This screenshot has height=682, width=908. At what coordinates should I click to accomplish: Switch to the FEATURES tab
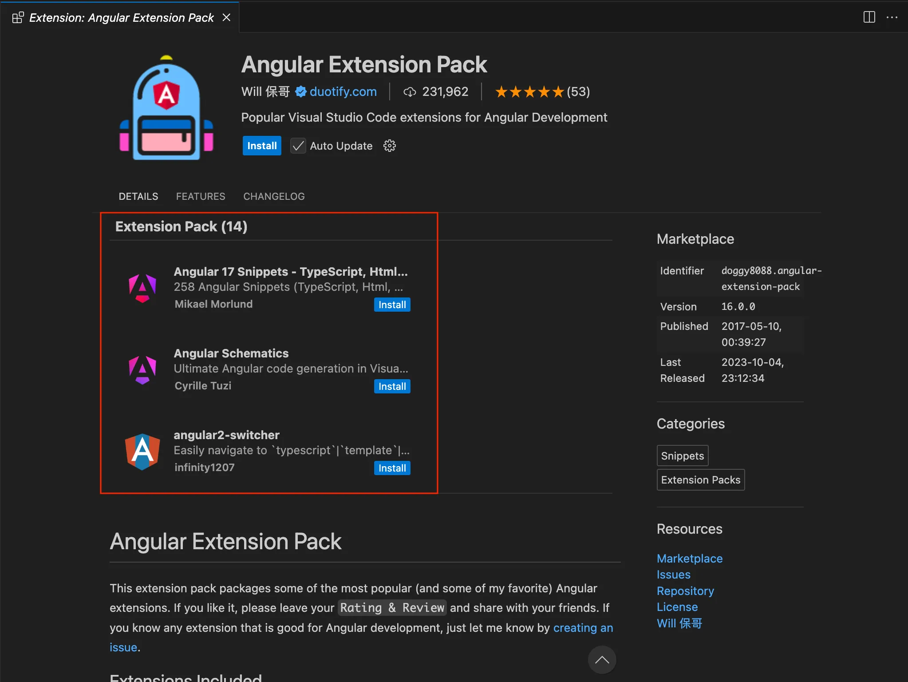(x=201, y=196)
